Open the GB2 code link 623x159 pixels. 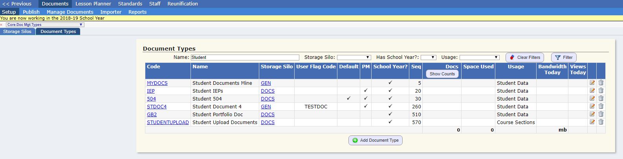[152, 115]
